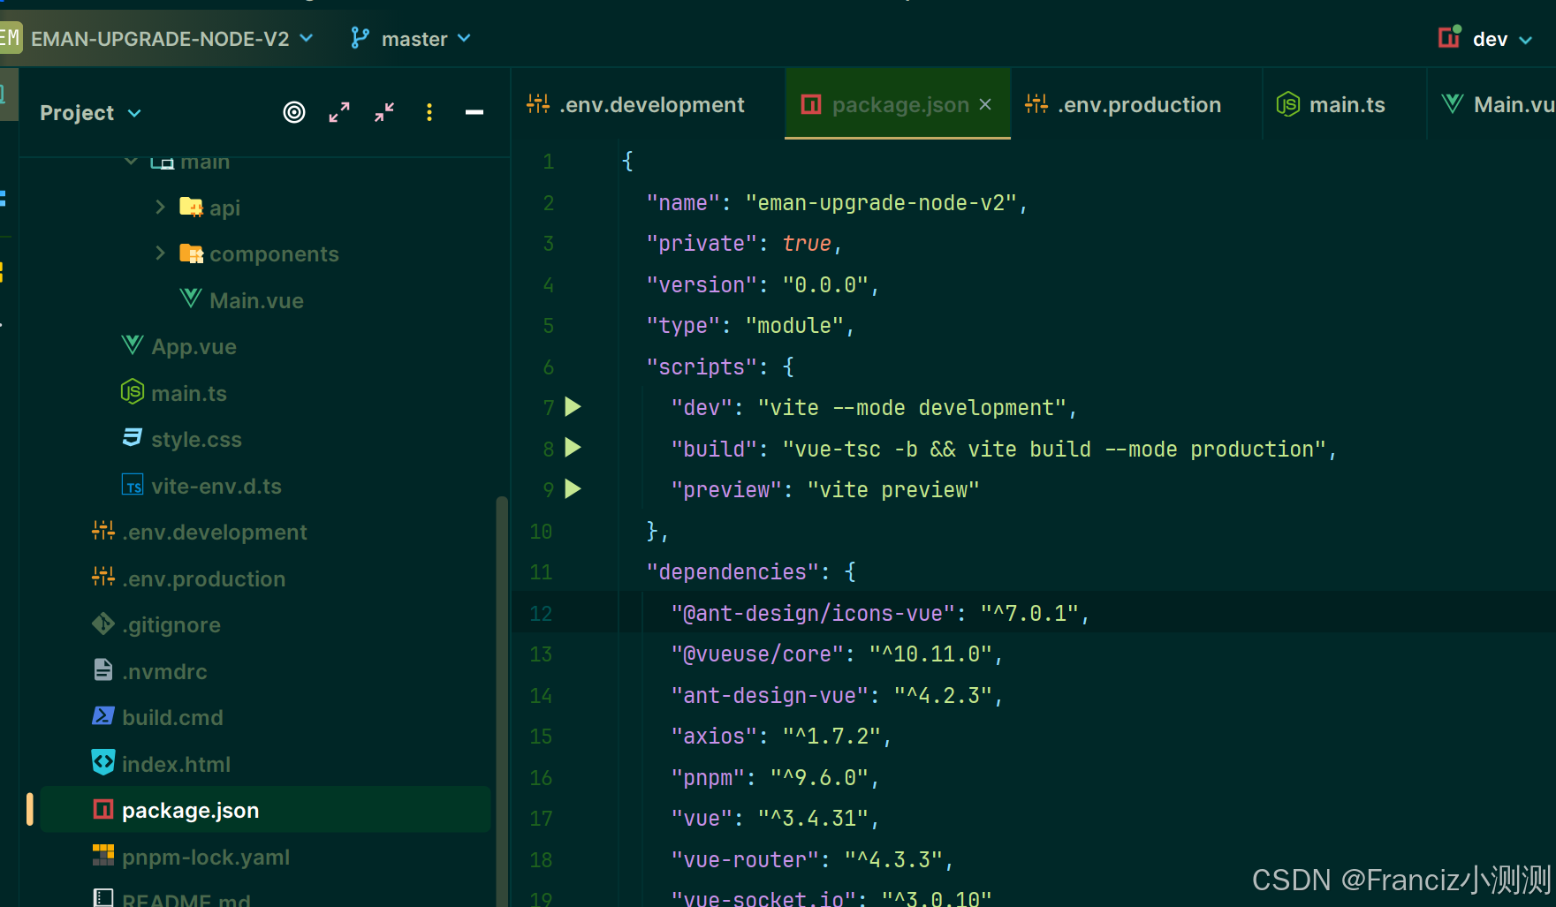Click the HTML icon of index.html

point(103,761)
